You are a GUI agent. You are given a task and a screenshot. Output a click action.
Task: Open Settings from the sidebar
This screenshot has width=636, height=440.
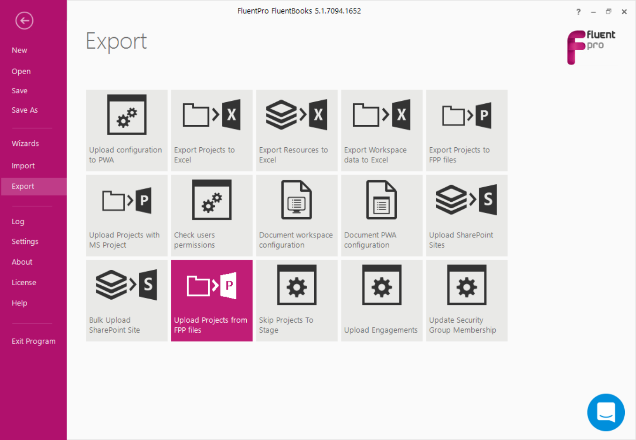25,242
